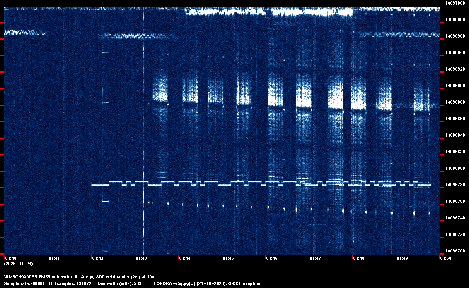Click the 01:42 time axis label
This screenshot has height=288, width=469.
point(98,258)
